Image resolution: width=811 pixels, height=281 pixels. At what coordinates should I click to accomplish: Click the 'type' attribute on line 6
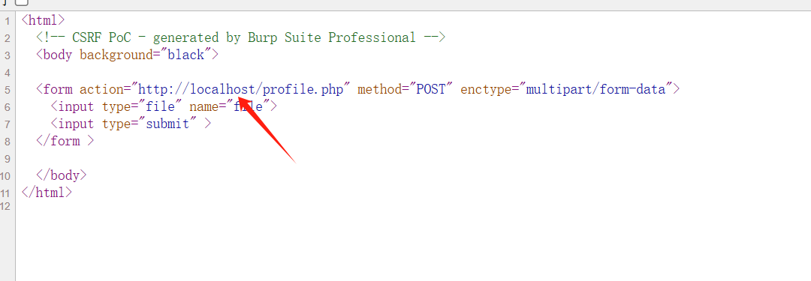[116, 106]
